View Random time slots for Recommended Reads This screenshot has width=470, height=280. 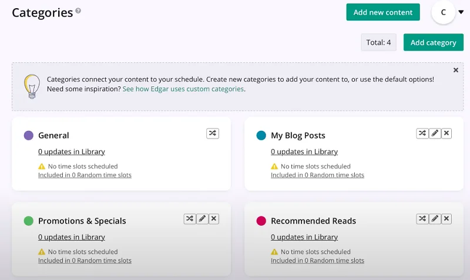click(x=317, y=261)
